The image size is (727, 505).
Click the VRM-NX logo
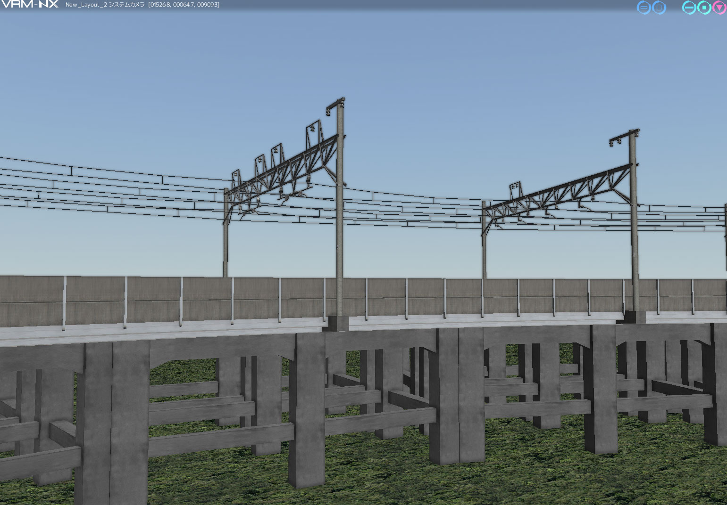point(30,5)
